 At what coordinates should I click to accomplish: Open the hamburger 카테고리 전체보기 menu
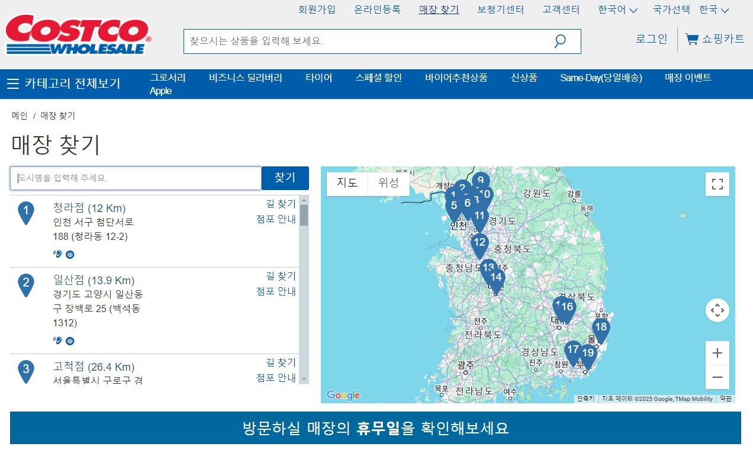(x=63, y=83)
